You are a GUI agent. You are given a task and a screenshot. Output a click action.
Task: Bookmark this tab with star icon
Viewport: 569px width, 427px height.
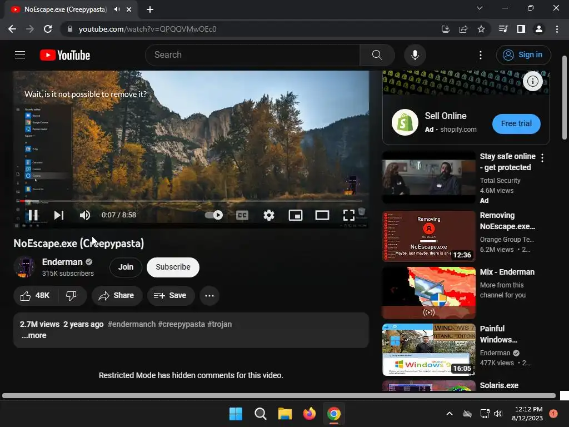481,29
